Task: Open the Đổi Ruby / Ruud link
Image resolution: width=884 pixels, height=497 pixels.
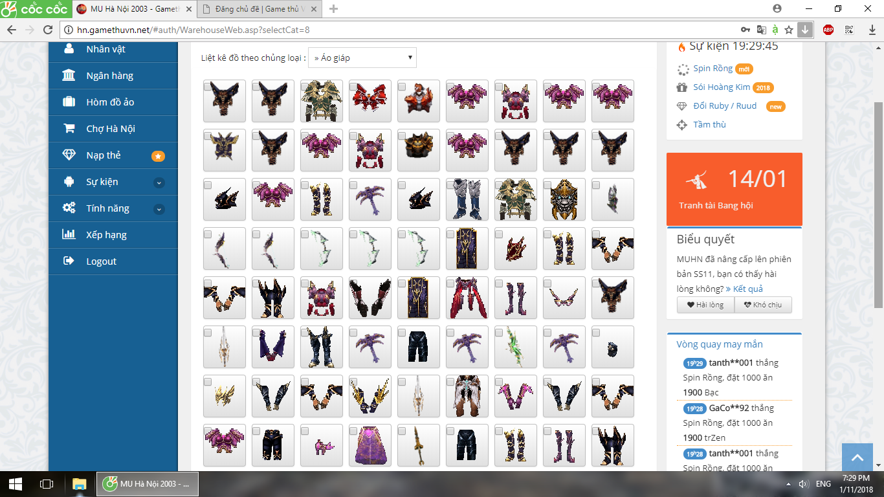Action: pos(725,106)
